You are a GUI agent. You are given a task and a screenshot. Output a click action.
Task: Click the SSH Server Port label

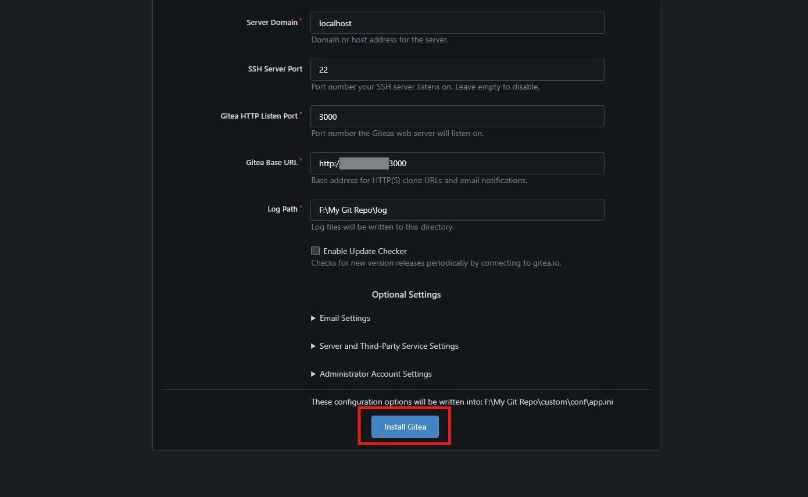point(276,69)
